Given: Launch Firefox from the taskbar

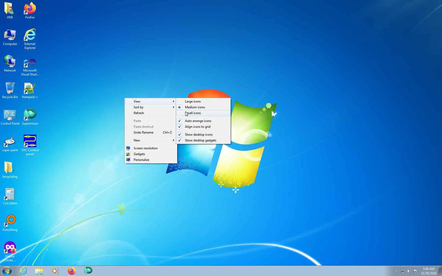Looking at the screenshot, I should click(72, 271).
